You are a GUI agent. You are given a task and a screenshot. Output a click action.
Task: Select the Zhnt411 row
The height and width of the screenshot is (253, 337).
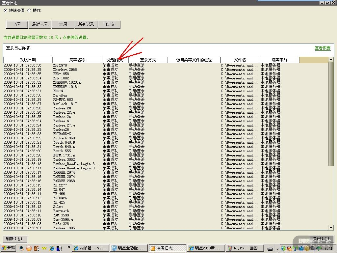pyautogui.click(x=151, y=91)
